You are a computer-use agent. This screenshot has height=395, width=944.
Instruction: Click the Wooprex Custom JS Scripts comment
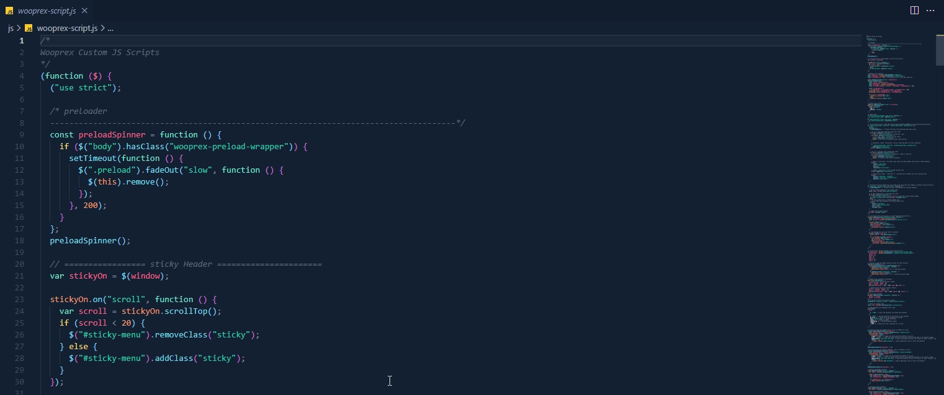[x=100, y=53]
